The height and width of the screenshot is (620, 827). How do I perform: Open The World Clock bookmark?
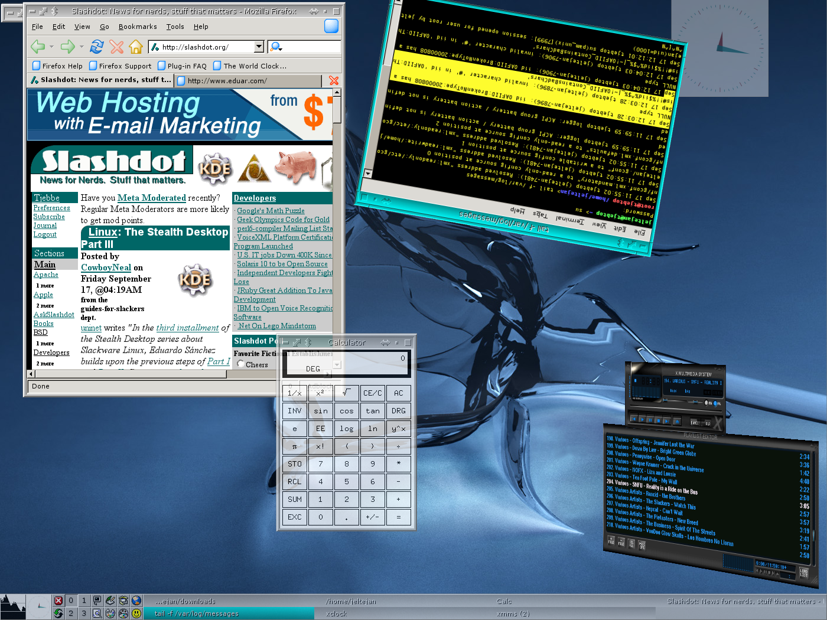[x=250, y=66]
